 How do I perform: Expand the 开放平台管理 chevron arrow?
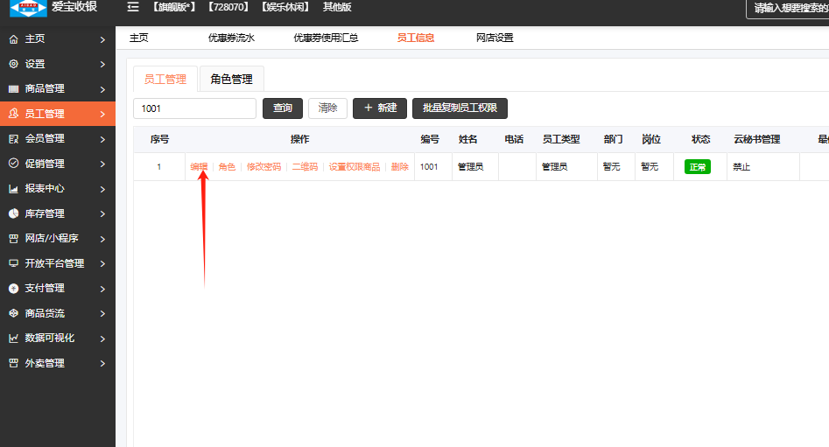(102, 263)
